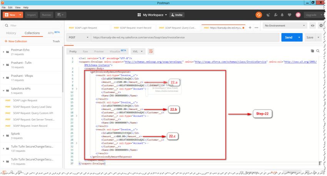Image resolution: width=327 pixels, height=176 pixels.
Task: Open the tab options ellipsis menu
Action: click(x=256, y=28)
